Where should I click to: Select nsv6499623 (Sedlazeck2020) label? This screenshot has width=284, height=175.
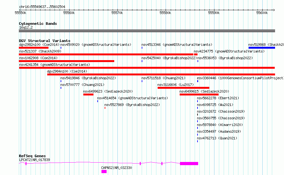pos(108,91)
